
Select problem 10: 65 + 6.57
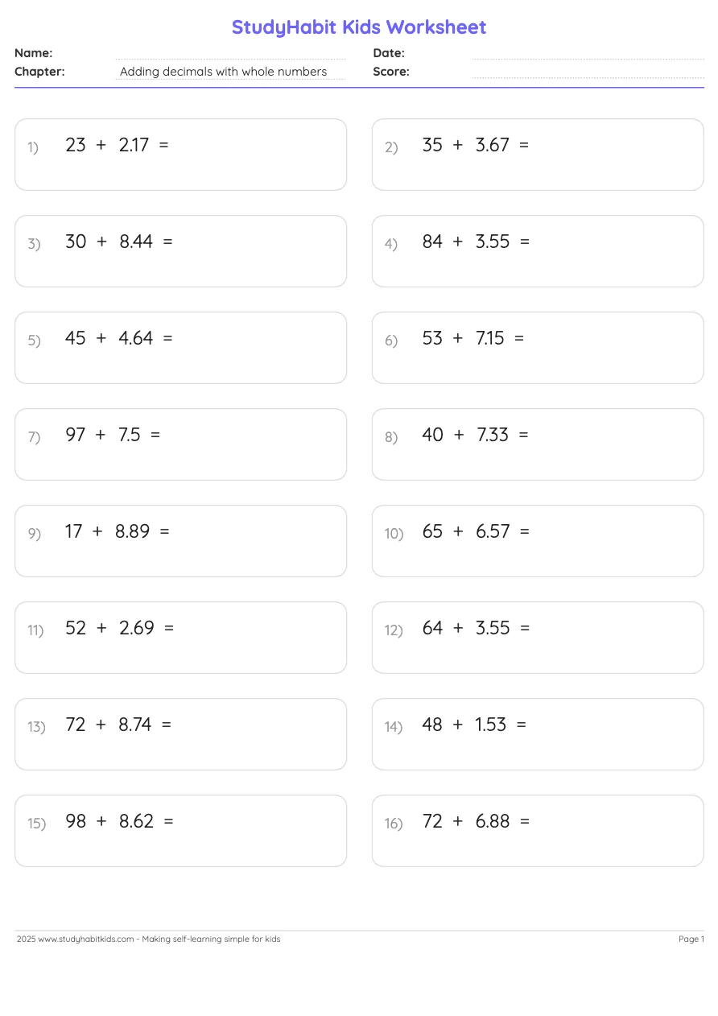pos(538,541)
